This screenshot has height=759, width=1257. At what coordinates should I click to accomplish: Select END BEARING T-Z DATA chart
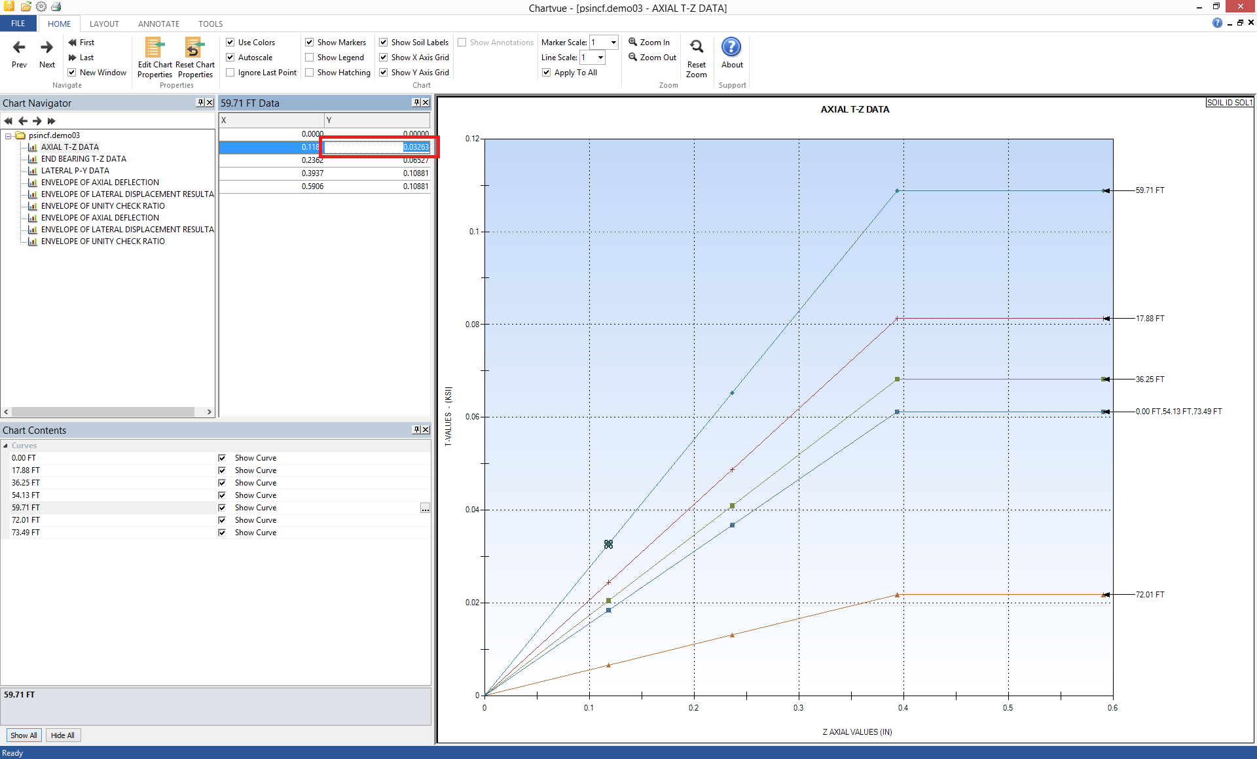(x=83, y=159)
